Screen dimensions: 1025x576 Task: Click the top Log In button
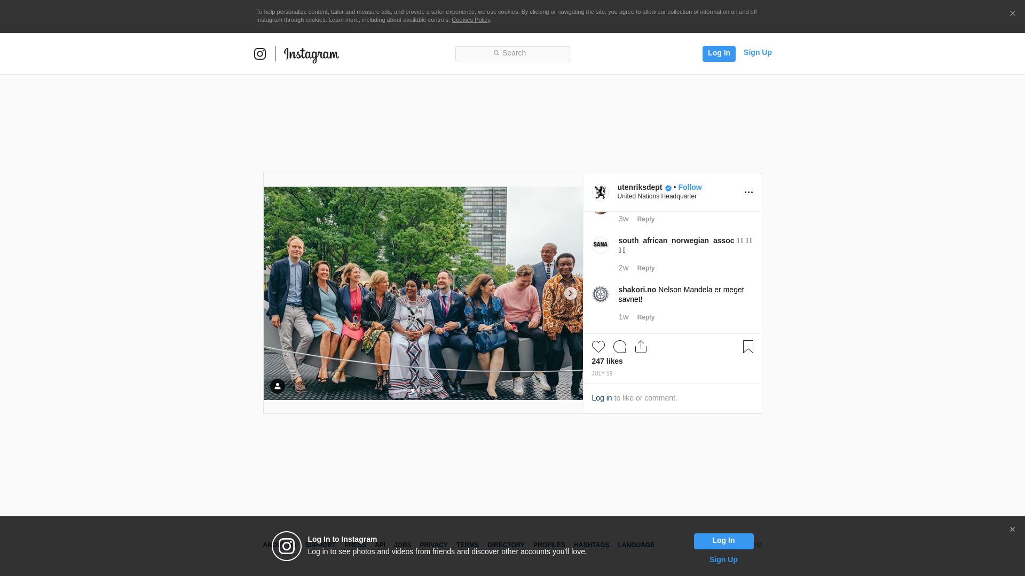[719, 53]
